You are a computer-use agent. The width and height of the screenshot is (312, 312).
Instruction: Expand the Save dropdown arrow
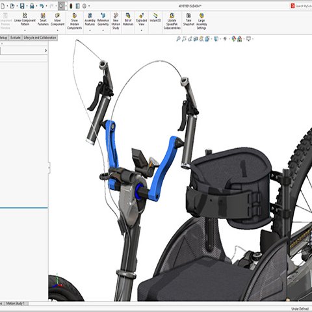coord(27,6)
